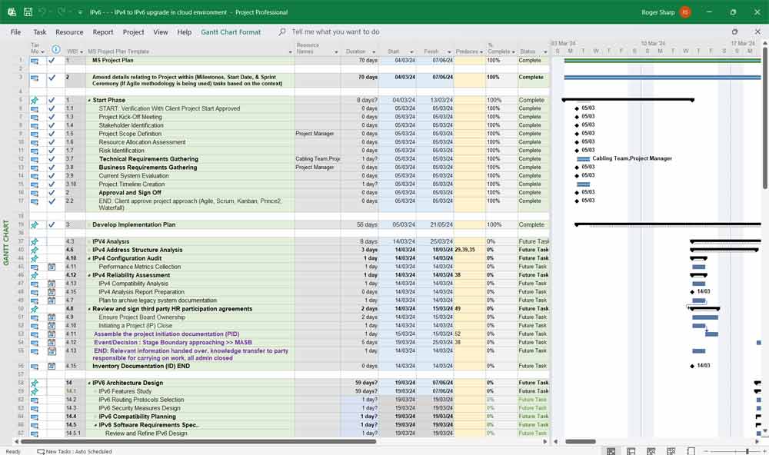Switch to Gantt Chart view in status bar

[611, 451]
